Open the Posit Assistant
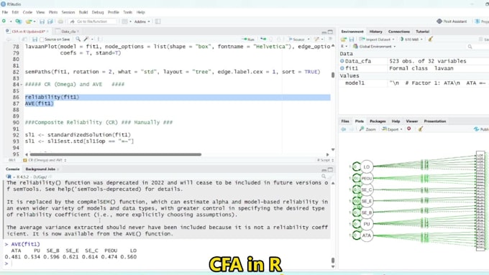The height and width of the screenshot is (275, 489). 452,21
